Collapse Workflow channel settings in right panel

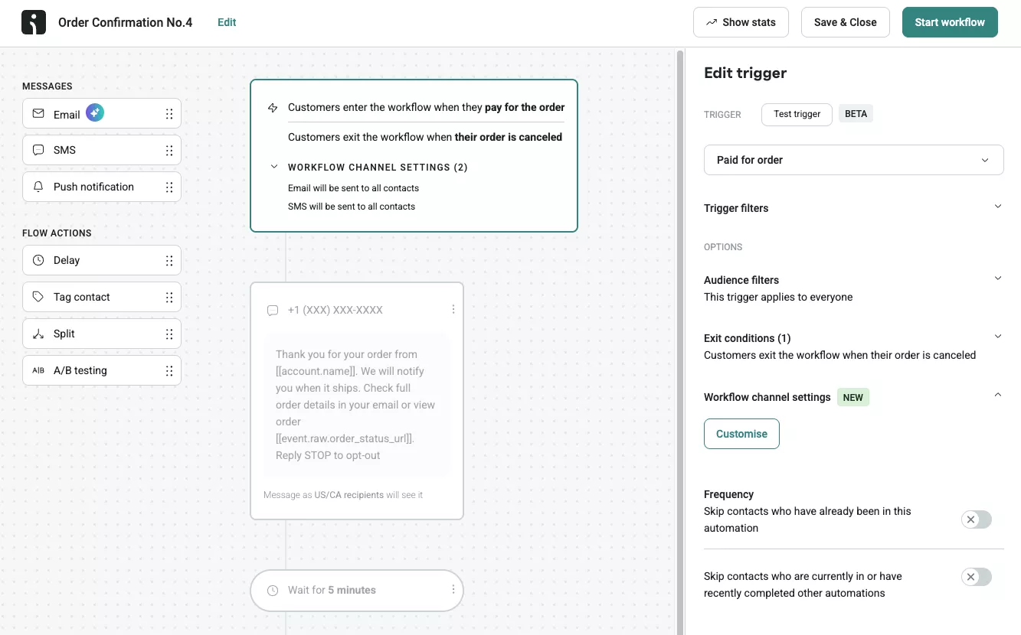(x=997, y=395)
